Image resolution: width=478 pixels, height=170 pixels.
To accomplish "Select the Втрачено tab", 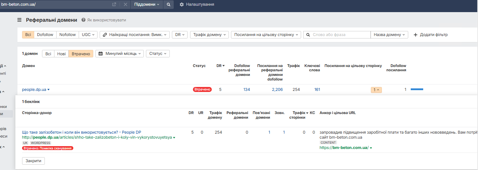I will point(81,53).
